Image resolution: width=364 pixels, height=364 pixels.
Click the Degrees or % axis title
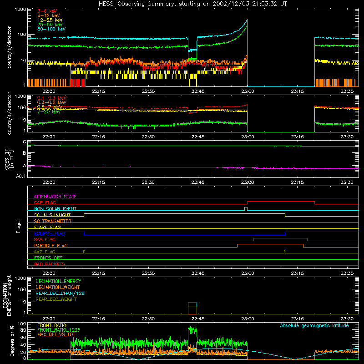tap(12, 341)
